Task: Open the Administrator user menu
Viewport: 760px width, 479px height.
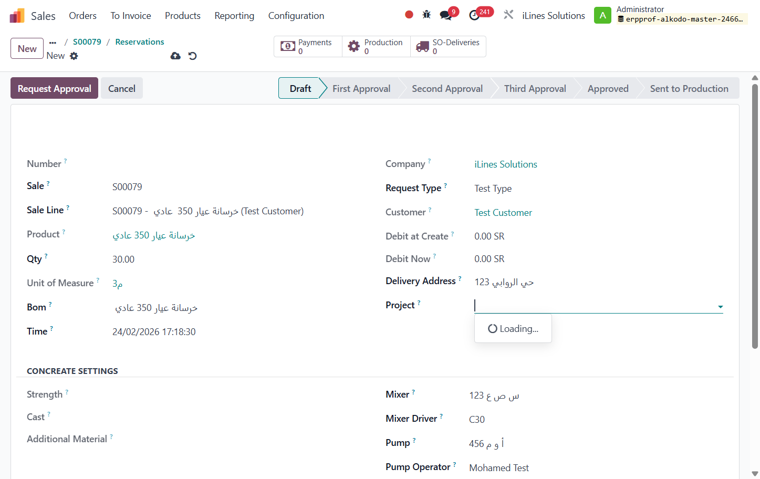Action: pyautogui.click(x=681, y=15)
